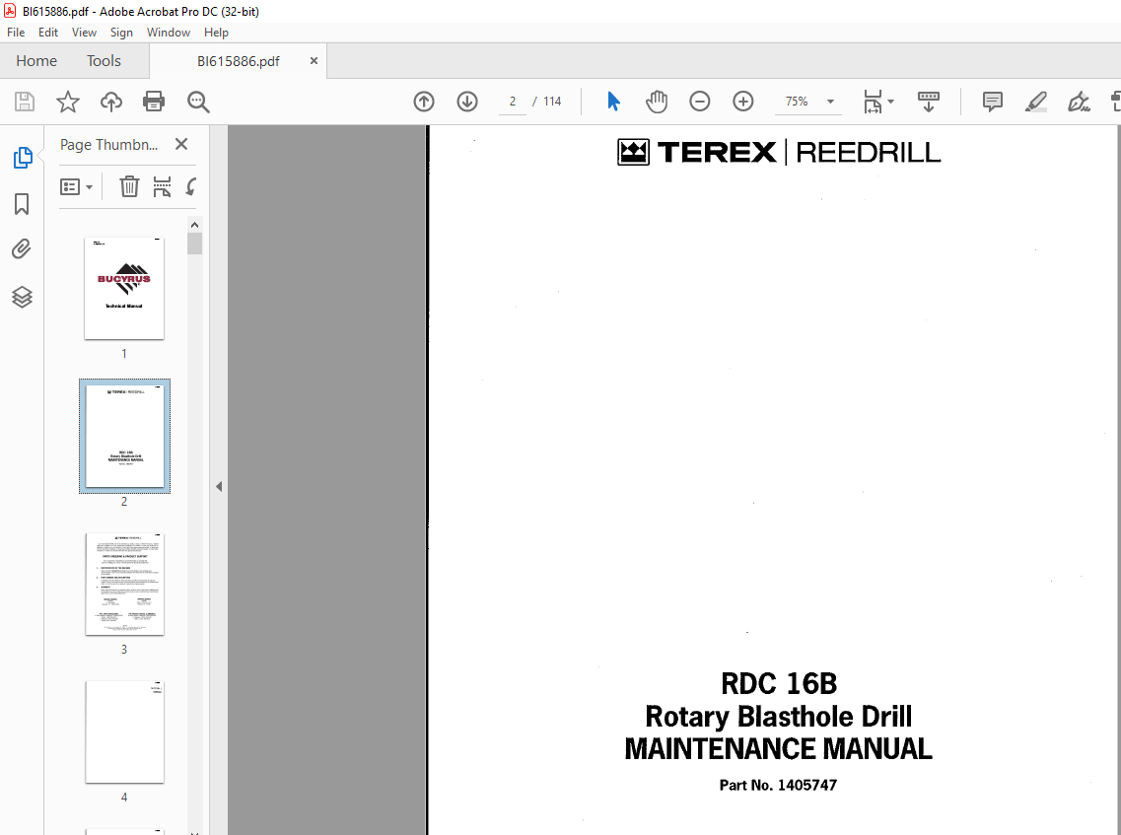This screenshot has height=835, width=1121.
Task: Open thumbnail options menu dropdown
Action: click(77, 186)
